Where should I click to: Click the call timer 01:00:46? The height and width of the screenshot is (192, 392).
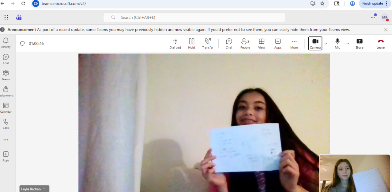coord(36,43)
